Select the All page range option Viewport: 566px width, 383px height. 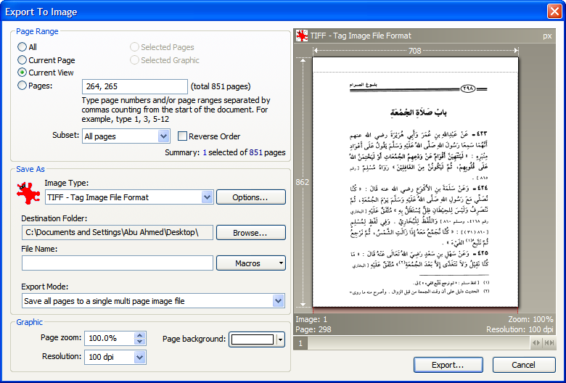pos(22,47)
